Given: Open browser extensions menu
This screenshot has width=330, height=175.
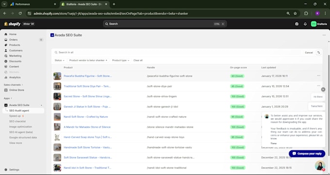Looking at the screenshot, I should pyautogui.click(x=306, y=14).
